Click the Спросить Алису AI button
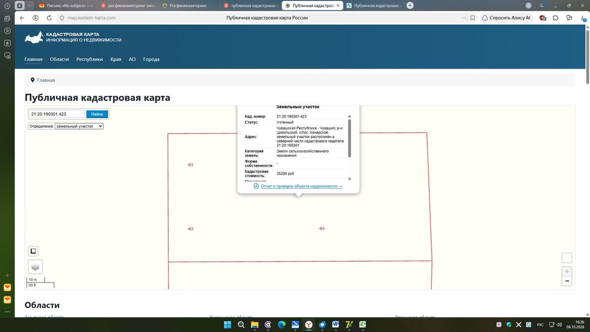 506,18
